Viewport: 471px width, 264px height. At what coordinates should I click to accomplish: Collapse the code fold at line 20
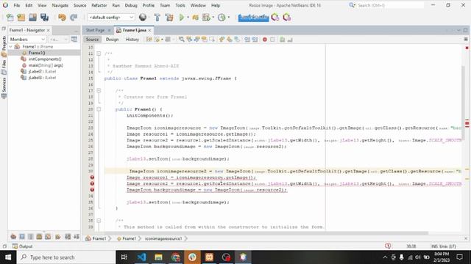coord(99,109)
